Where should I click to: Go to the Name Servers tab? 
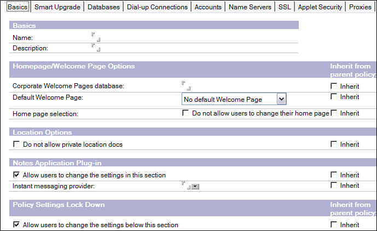(x=250, y=7)
